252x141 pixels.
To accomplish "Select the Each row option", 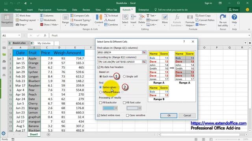I will pyautogui.click(x=101, y=77).
